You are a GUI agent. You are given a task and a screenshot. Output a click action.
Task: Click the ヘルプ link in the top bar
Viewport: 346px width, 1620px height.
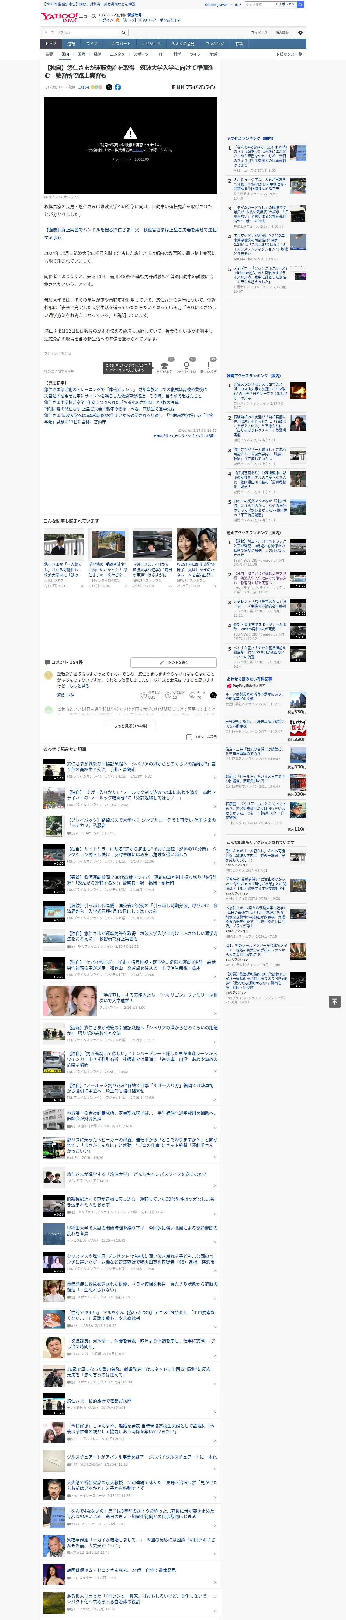236,4
